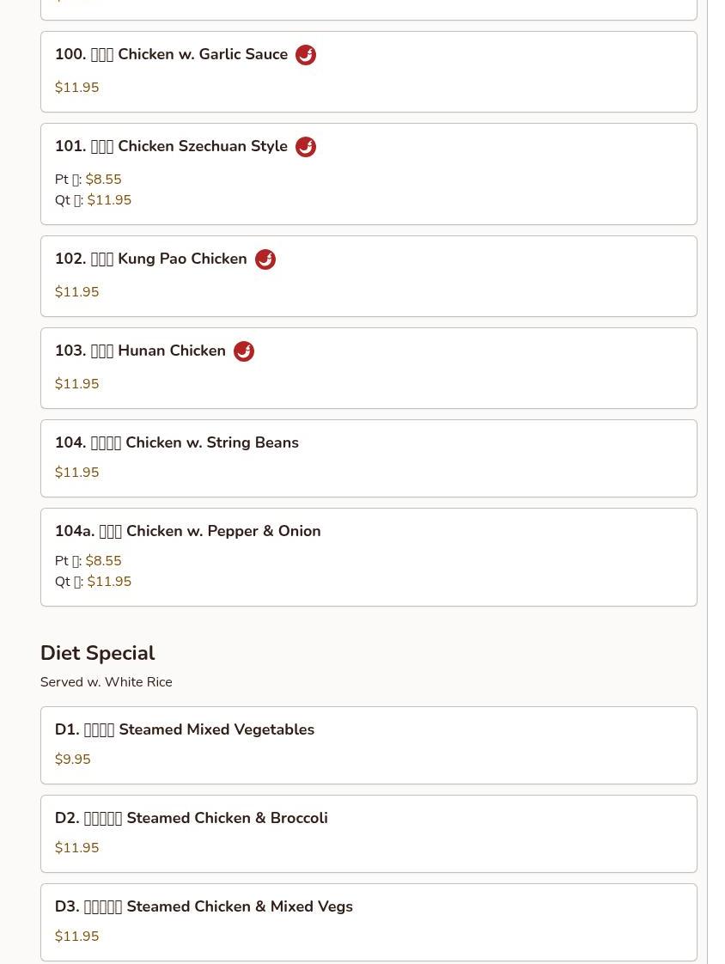Click the spicy icon next to Kung Pao Chicken
The width and height of the screenshot is (725, 964).
265,259
